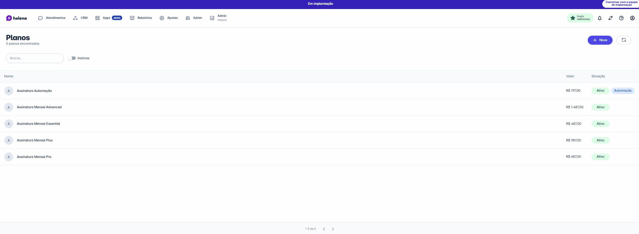Open the Assinatura Mensal Advanced plan row
Image resolution: width=639 pixels, height=234 pixels.
pyautogui.click(x=39, y=107)
